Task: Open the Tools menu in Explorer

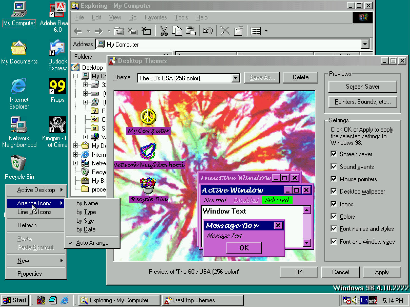Action: coord(181,17)
